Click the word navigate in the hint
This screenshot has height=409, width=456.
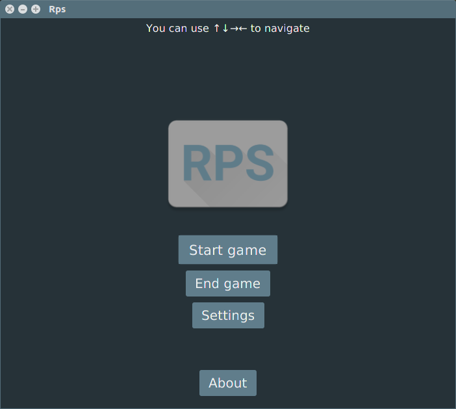click(x=287, y=29)
